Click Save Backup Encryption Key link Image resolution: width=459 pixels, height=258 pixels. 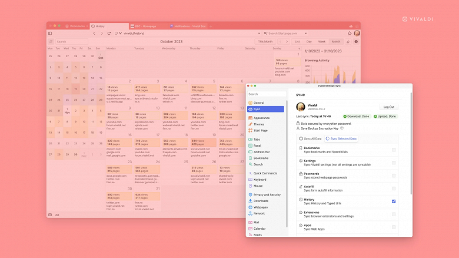click(x=320, y=128)
